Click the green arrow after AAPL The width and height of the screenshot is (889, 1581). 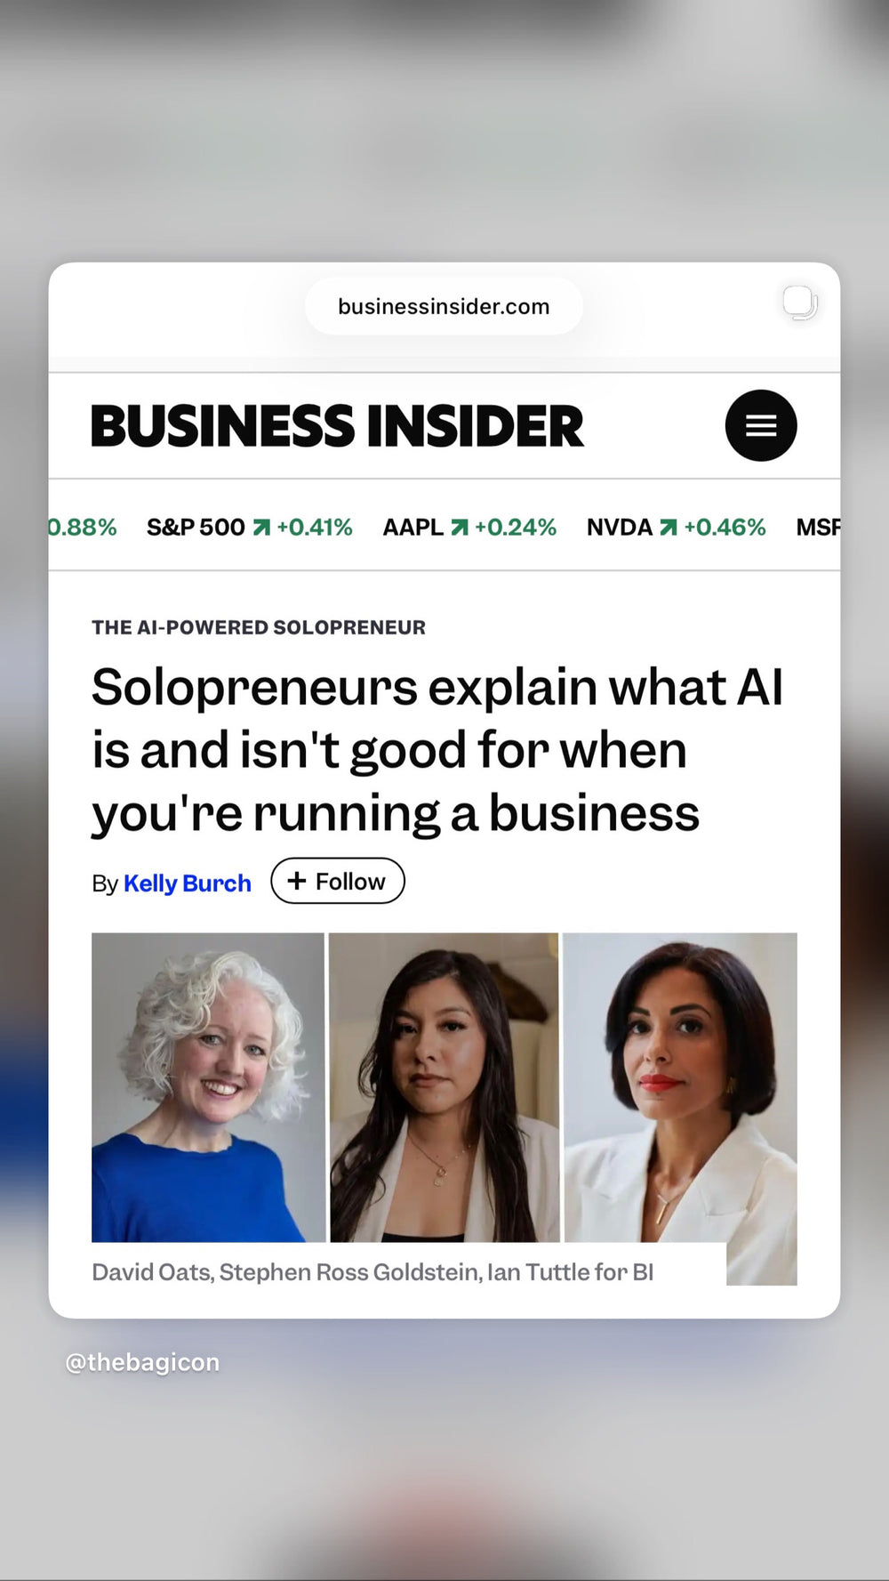[459, 528]
